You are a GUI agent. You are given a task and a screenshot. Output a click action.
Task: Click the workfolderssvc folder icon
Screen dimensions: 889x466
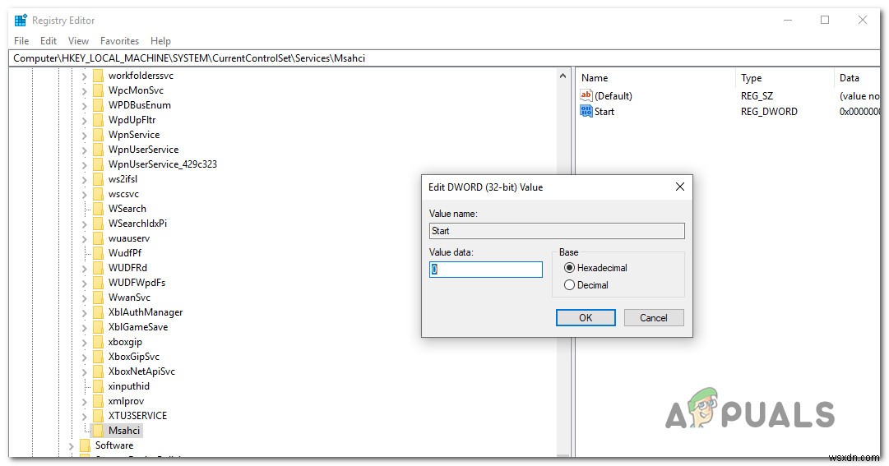[98, 76]
